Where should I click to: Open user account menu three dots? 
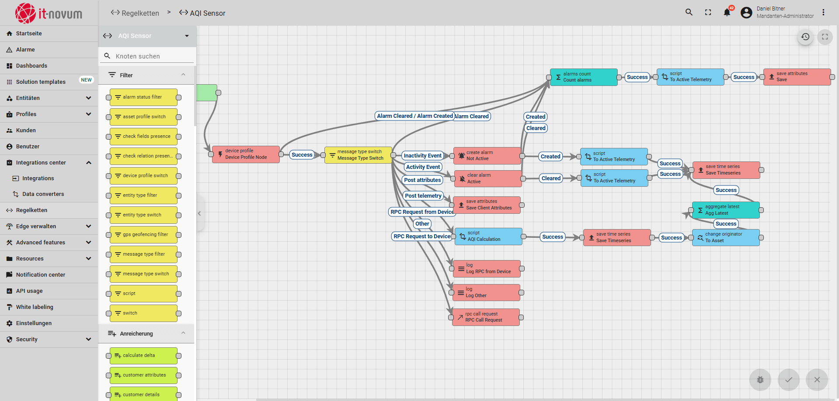point(823,12)
